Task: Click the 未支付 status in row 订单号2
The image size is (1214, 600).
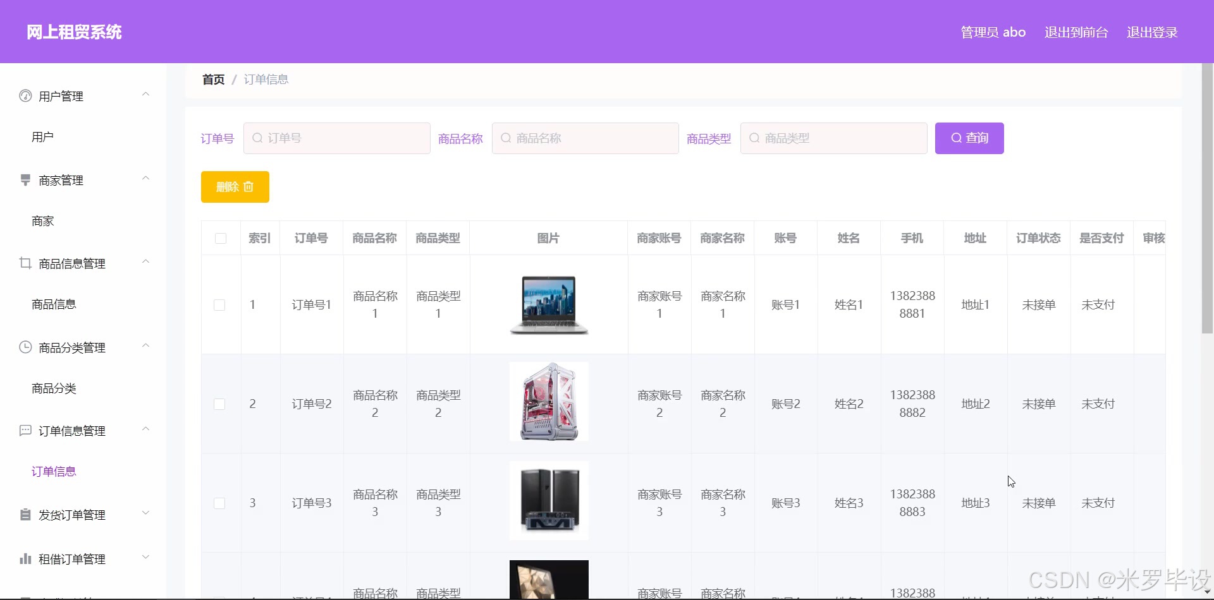Action: 1098,404
